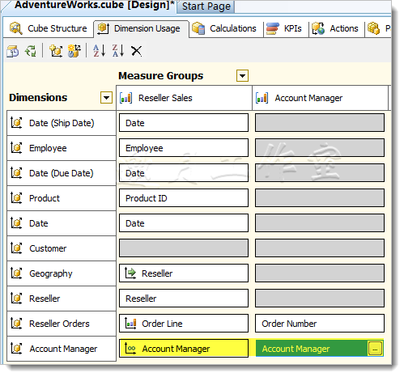The height and width of the screenshot is (377, 404).
Task: Click the Product ID relationship cell
Action: point(184,198)
